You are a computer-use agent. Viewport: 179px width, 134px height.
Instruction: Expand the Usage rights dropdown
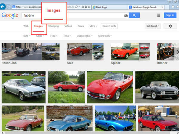[x=84, y=36]
